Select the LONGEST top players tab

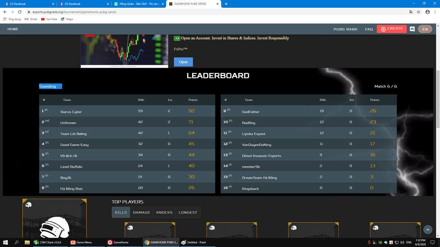point(188,212)
